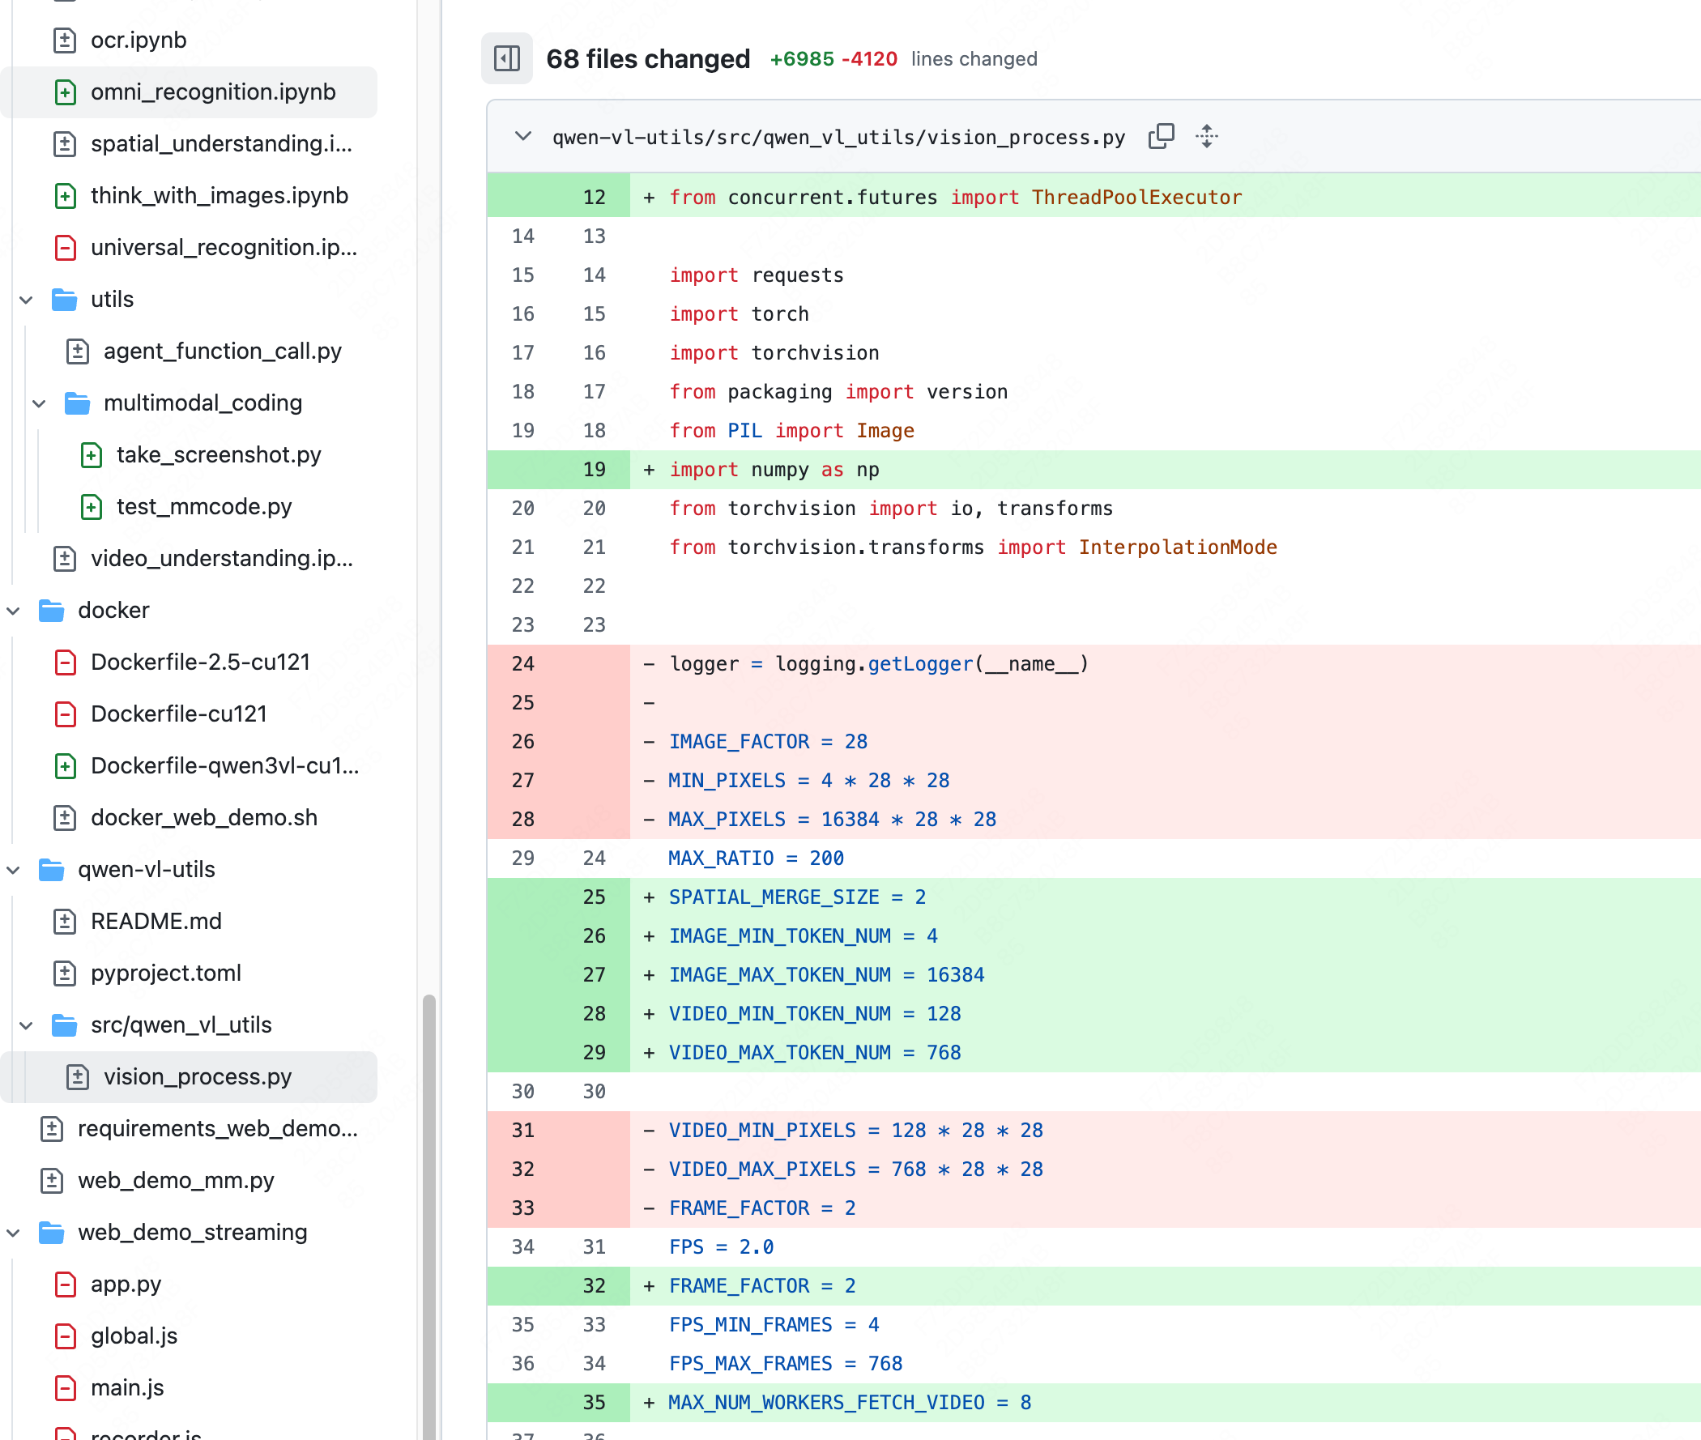Viewport: 1701px width, 1440px height.
Task: Click the src/qwen_vl_utils folder icon
Action: (65, 1025)
